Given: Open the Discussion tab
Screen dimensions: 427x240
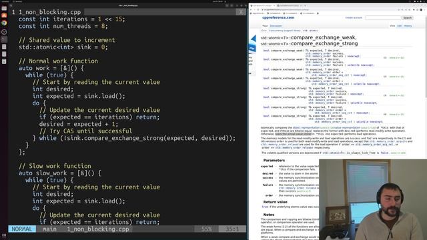Looking at the screenshot, I should [x=276, y=26].
